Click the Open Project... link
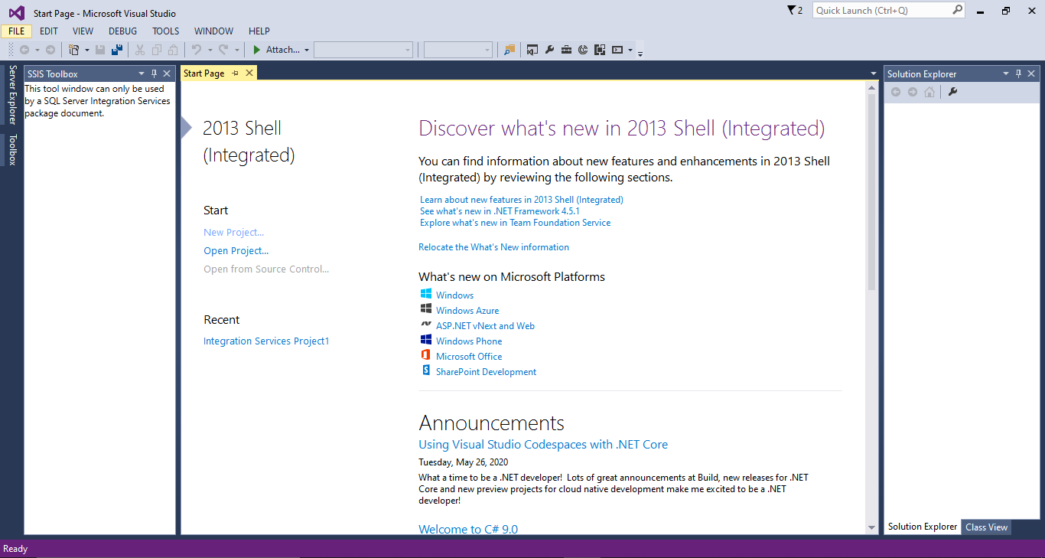 click(236, 251)
